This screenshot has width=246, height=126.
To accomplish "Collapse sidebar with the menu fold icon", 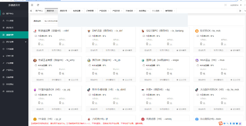I will coord(32,5).
